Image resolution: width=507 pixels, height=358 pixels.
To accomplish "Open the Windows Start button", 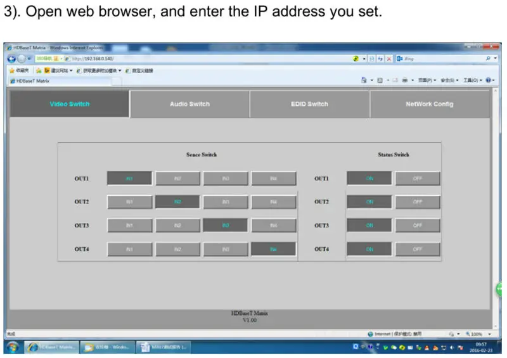I will pos(13,348).
